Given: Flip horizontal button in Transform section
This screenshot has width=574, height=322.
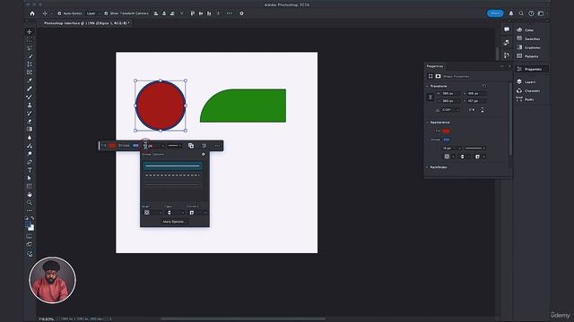Looking at the screenshot, I should tap(472, 110).
